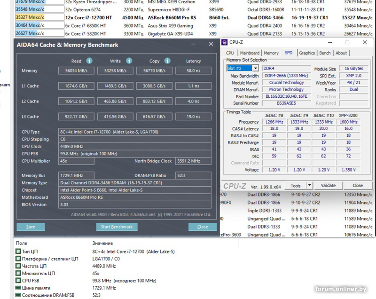This screenshot has height=299, width=376.
Task: Click the Copy column info icon
Action: tap(167, 61)
